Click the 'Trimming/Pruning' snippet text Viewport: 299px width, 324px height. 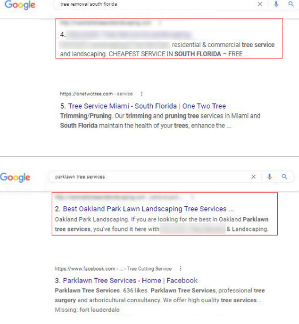coord(86,116)
